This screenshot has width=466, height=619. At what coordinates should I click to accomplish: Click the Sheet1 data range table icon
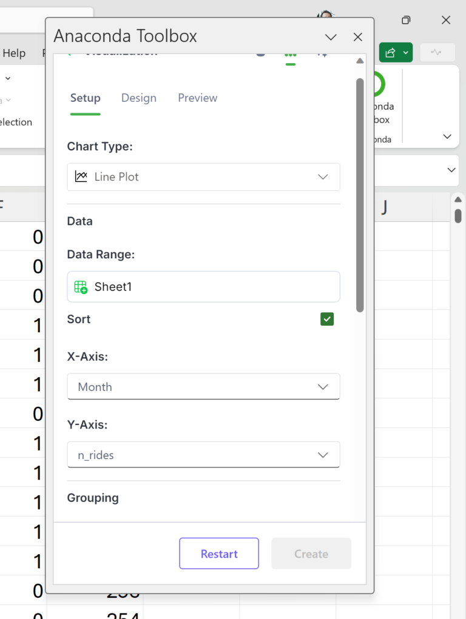click(x=81, y=287)
